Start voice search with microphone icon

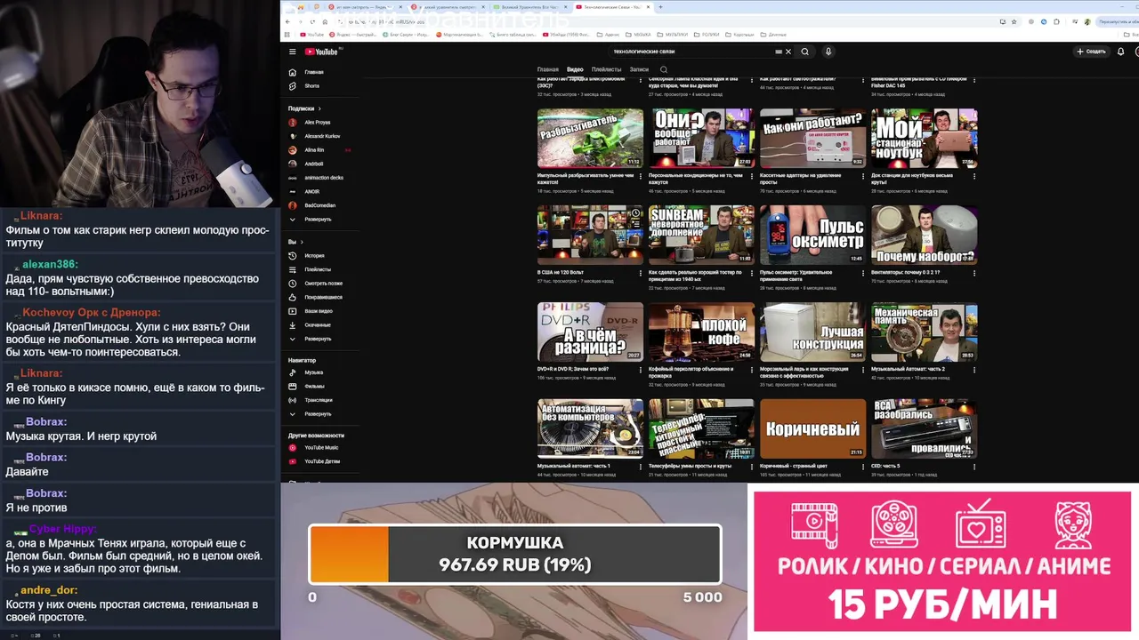(x=828, y=52)
